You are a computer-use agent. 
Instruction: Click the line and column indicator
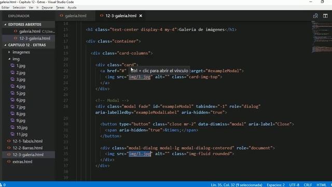tap(237, 185)
